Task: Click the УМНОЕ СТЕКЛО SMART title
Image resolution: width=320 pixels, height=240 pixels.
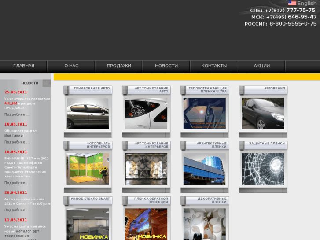Action: coord(90,199)
